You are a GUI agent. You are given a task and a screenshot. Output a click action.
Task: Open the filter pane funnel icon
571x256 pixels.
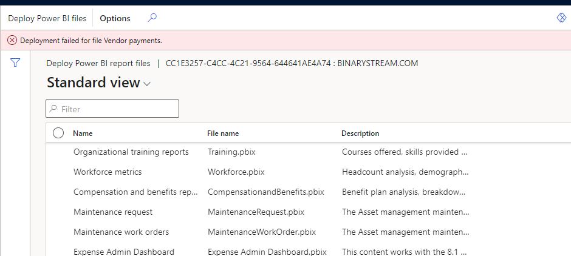pyautogui.click(x=15, y=63)
